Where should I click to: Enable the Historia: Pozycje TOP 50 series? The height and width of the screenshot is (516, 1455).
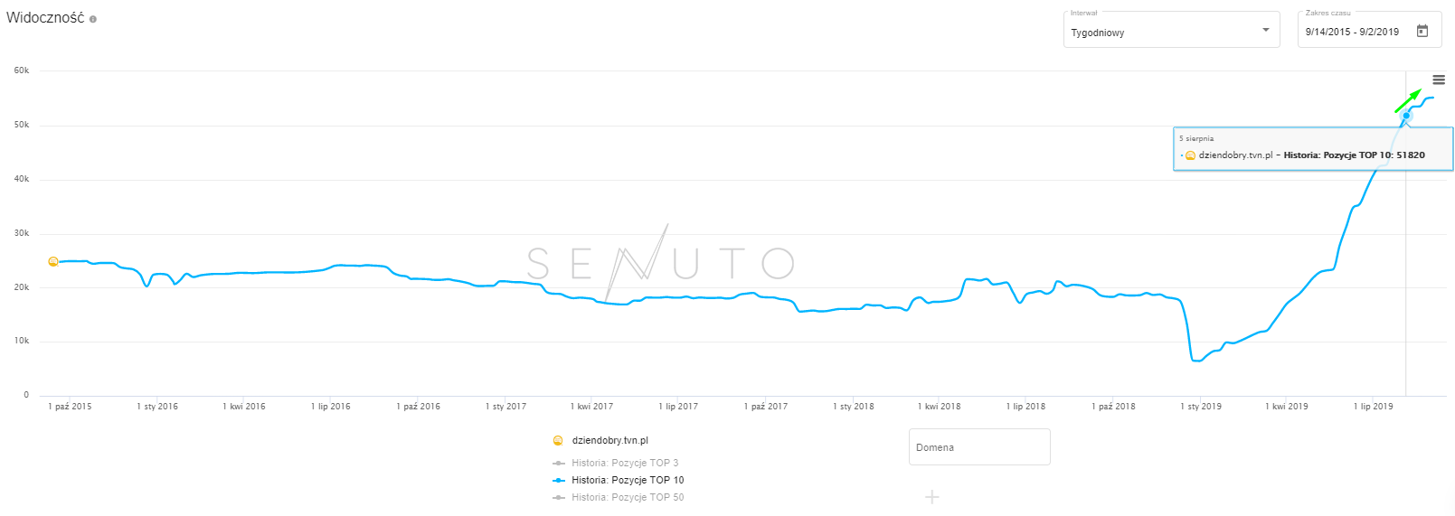point(627,497)
